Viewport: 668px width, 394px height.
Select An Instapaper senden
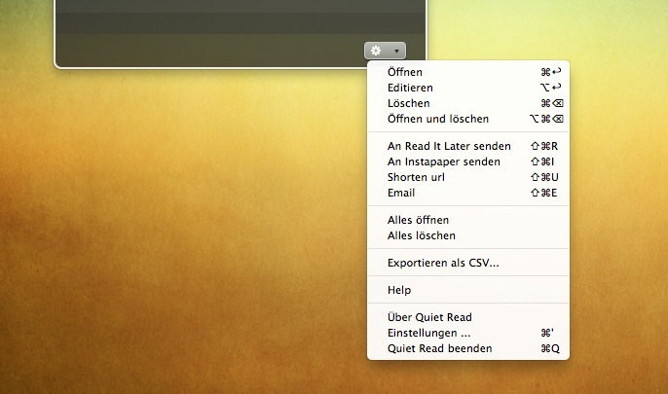click(x=468, y=161)
